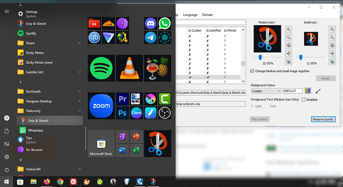343x187 pixels.
Task: Click Remove Iconify button
Action: click(323, 119)
